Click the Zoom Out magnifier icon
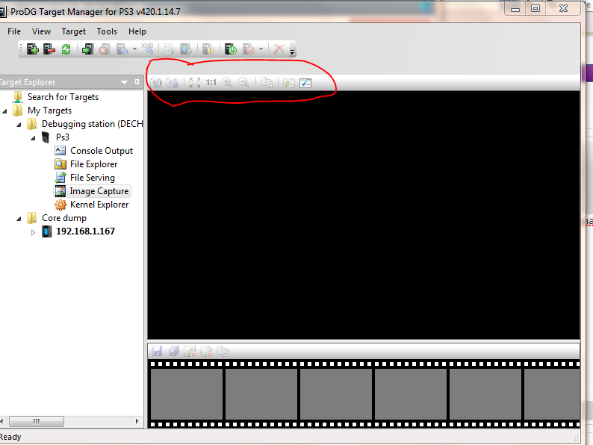 coord(244,83)
